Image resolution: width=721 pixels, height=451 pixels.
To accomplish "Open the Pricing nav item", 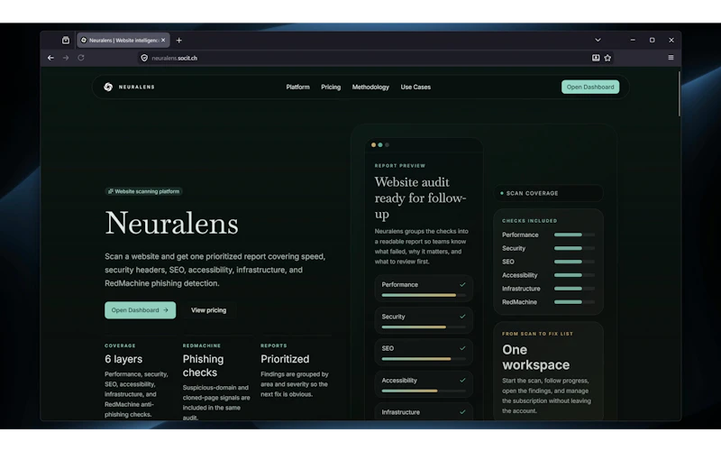I will coord(331,87).
